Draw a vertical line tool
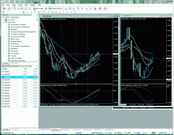 coord(12,12)
